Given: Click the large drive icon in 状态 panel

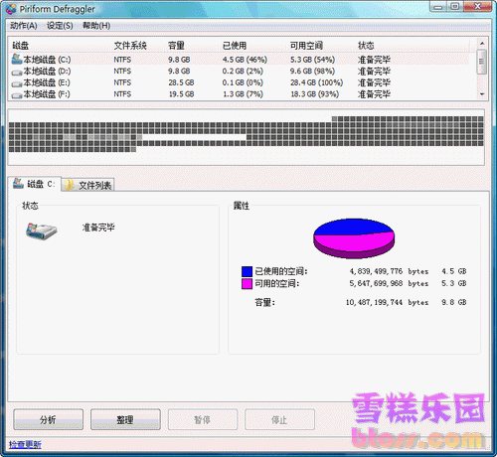Looking at the screenshot, I should (x=42, y=231).
